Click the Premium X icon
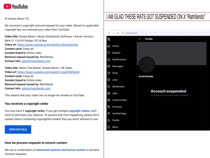 [109, 107]
